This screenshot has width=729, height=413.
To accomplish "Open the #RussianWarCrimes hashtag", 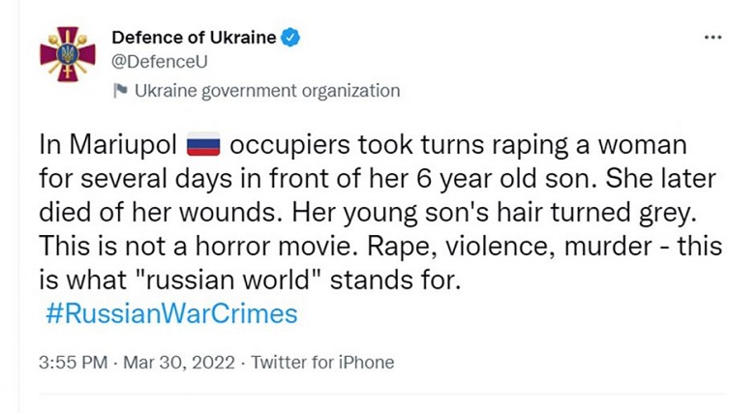I will click(171, 313).
